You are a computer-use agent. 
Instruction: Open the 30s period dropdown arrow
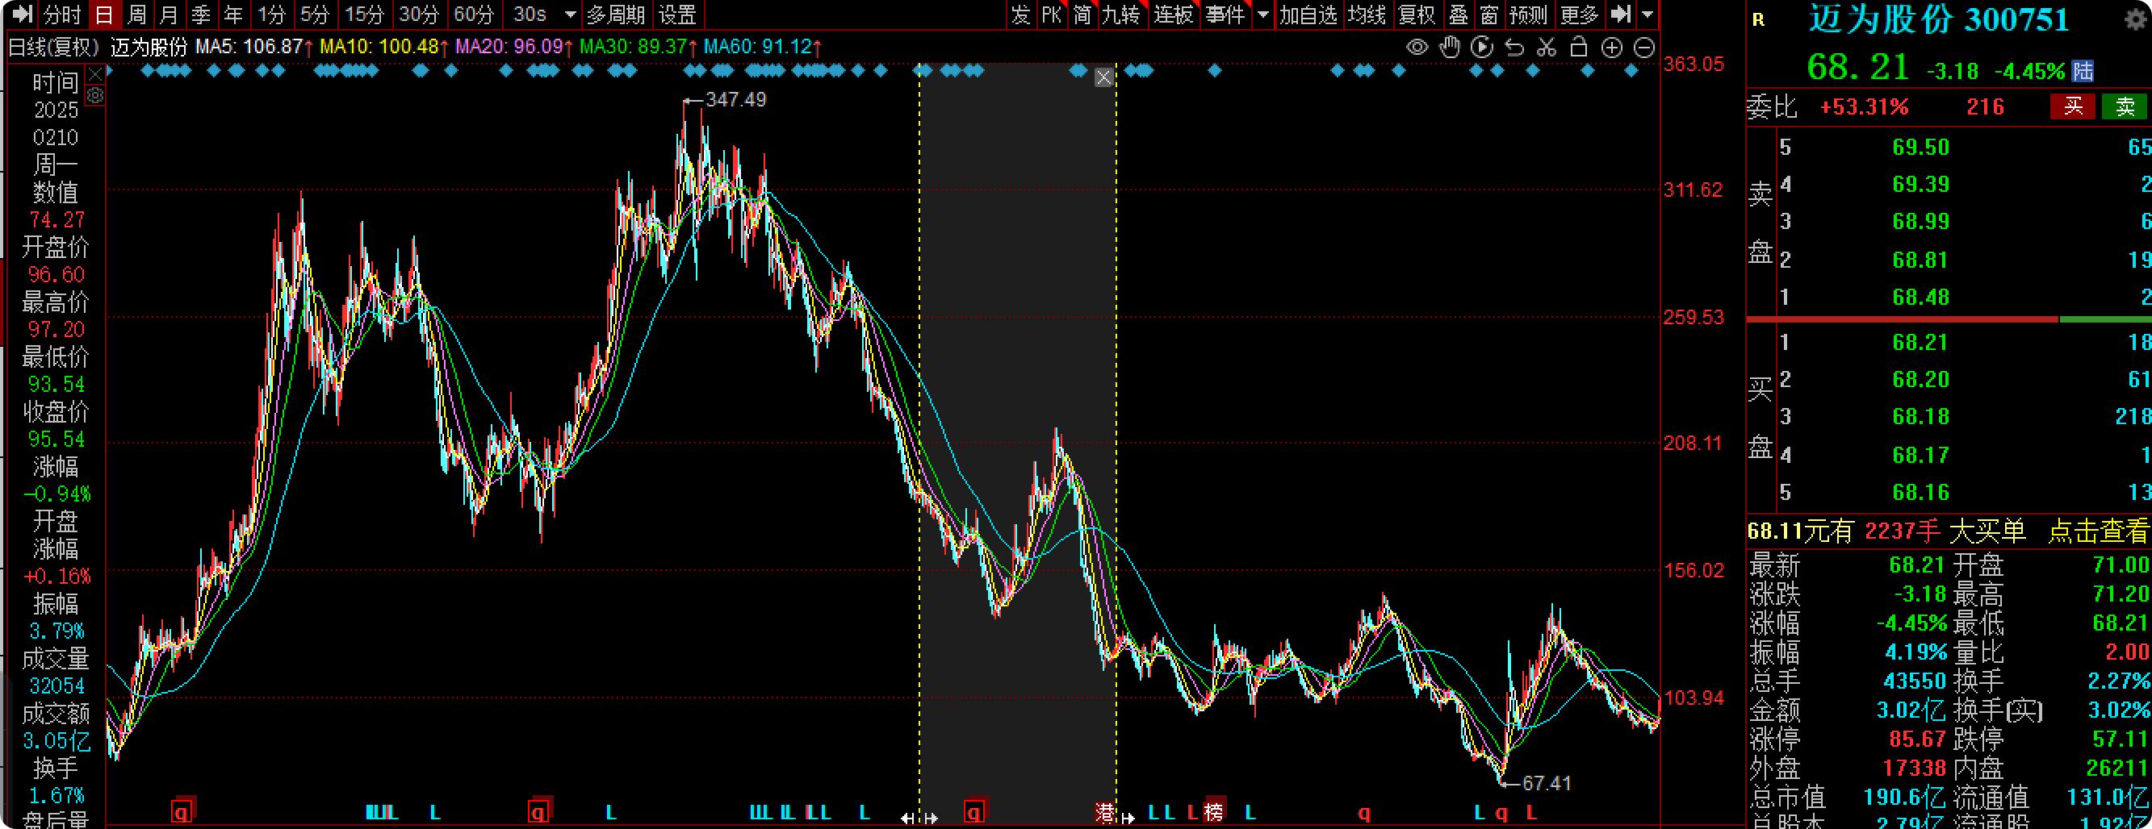pos(571,15)
